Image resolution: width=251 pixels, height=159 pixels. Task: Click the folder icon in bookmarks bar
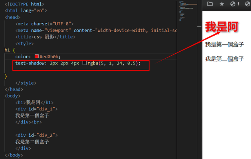(x=210, y=4)
